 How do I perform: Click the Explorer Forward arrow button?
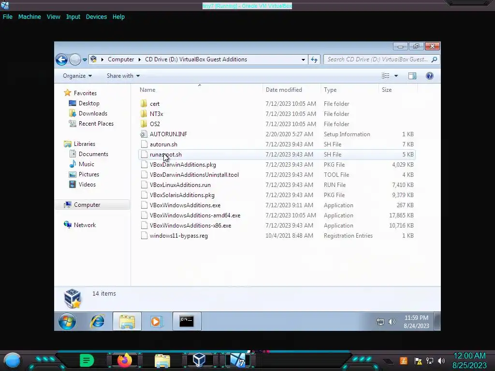(x=75, y=59)
